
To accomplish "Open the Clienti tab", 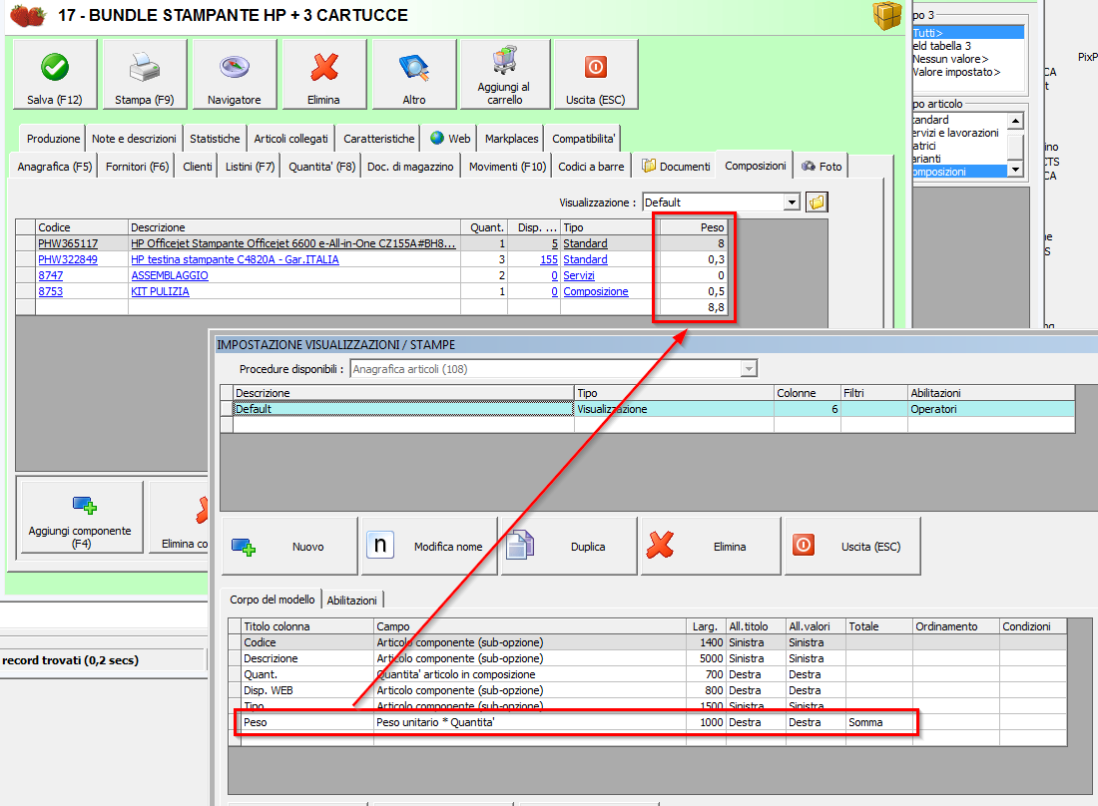I will click(x=198, y=167).
